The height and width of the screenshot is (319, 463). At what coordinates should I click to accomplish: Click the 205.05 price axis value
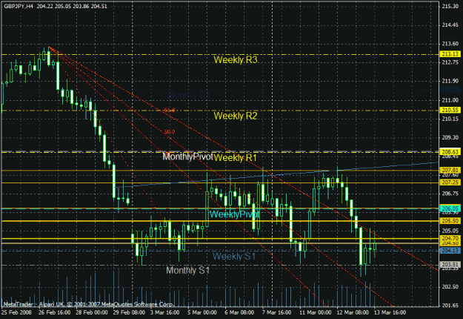tap(450, 231)
